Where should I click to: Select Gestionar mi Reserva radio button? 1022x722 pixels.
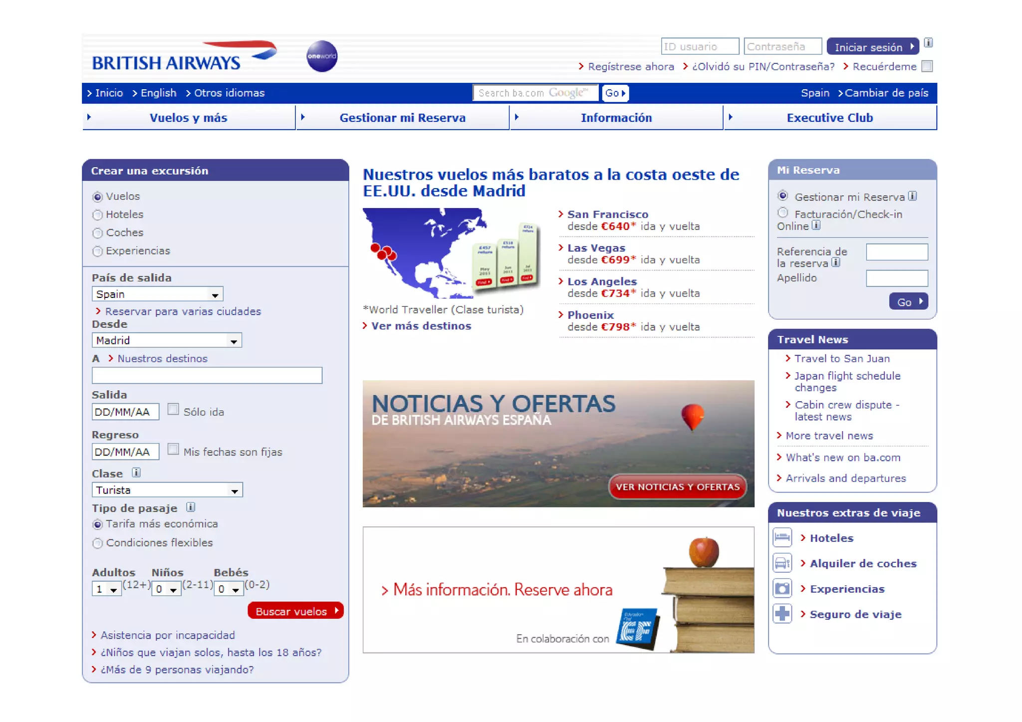pyautogui.click(x=783, y=196)
